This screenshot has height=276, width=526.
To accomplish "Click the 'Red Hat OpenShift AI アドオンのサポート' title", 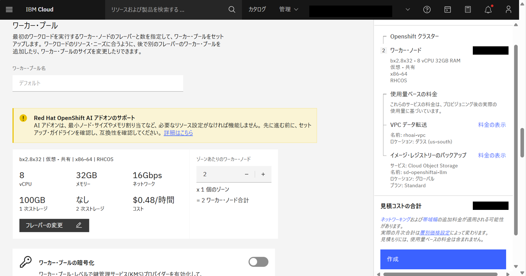I will tap(85, 118).
